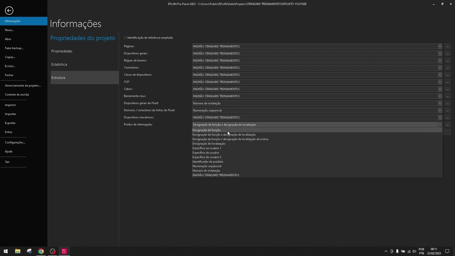Click the ... button for Pontos de interrupção
Image resolution: width=455 pixels, height=256 pixels.
click(448, 124)
